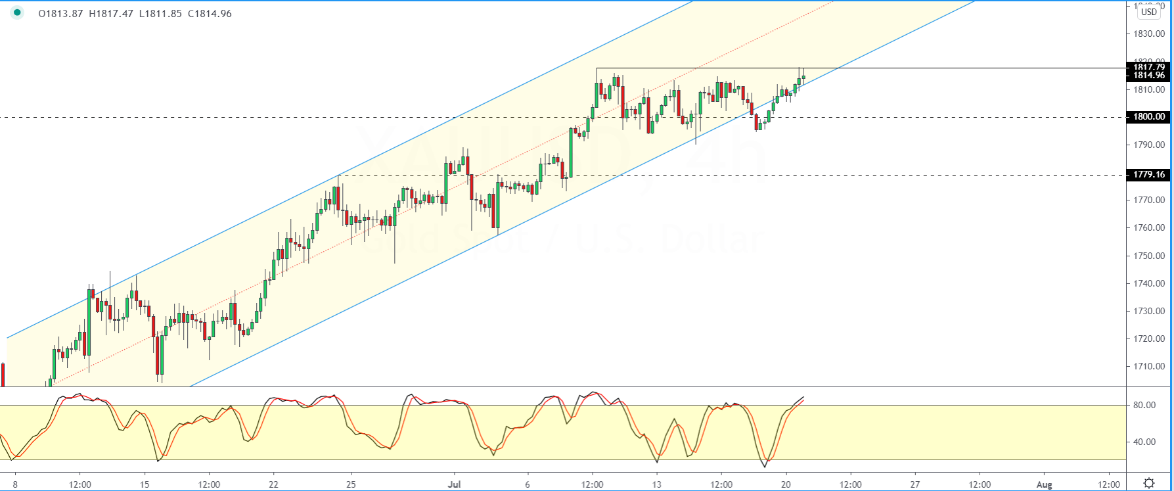Select the close value C1814.96
The width and height of the screenshot is (1174, 491).
(x=210, y=14)
